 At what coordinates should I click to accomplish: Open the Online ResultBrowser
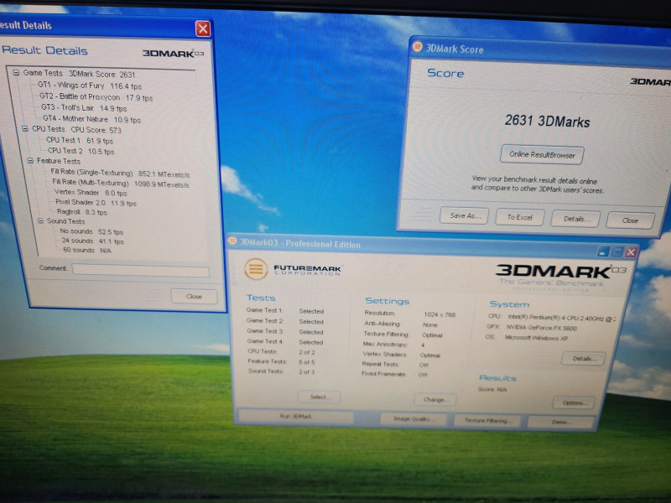tap(542, 154)
